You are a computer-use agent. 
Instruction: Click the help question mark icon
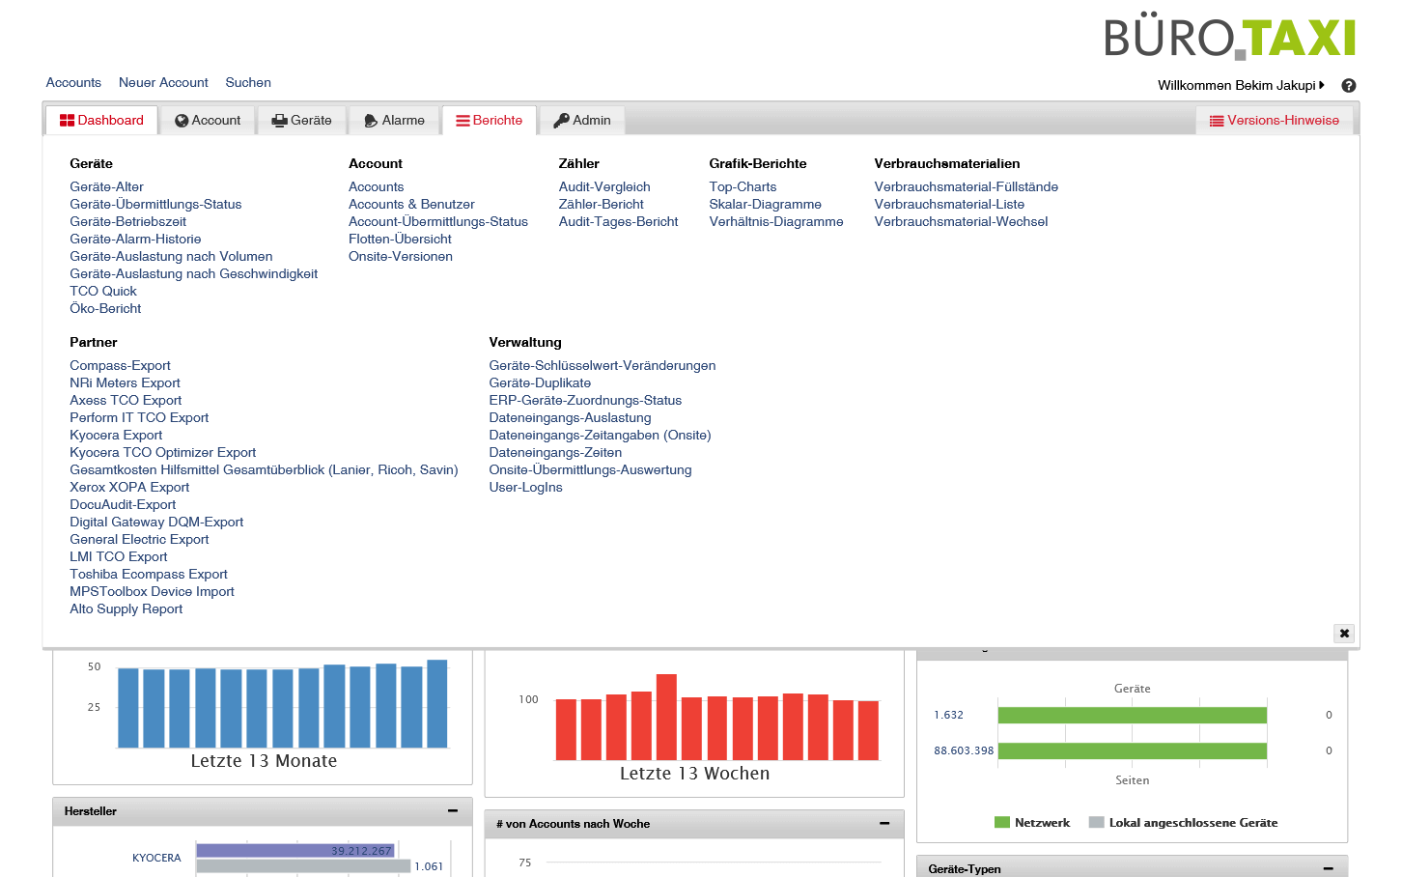coord(1349,86)
